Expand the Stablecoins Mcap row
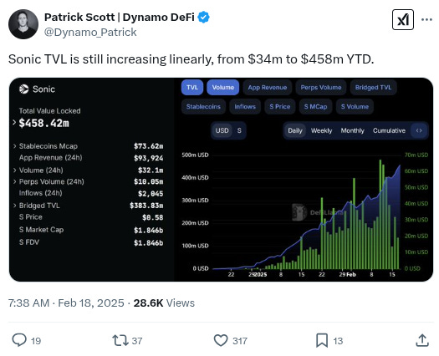Screen dimensions: 439x356 tap(14, 145)
